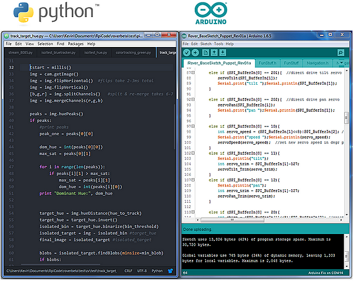
Task: Click 'Arduino Fio on COM14' board label
Action: [x=325, y=273]
